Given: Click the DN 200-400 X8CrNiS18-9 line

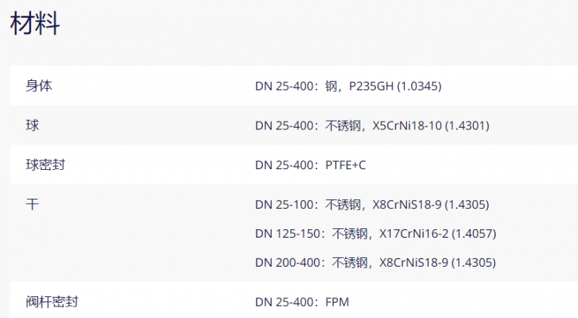Looking at the screenshot, I should coord(376,262).
